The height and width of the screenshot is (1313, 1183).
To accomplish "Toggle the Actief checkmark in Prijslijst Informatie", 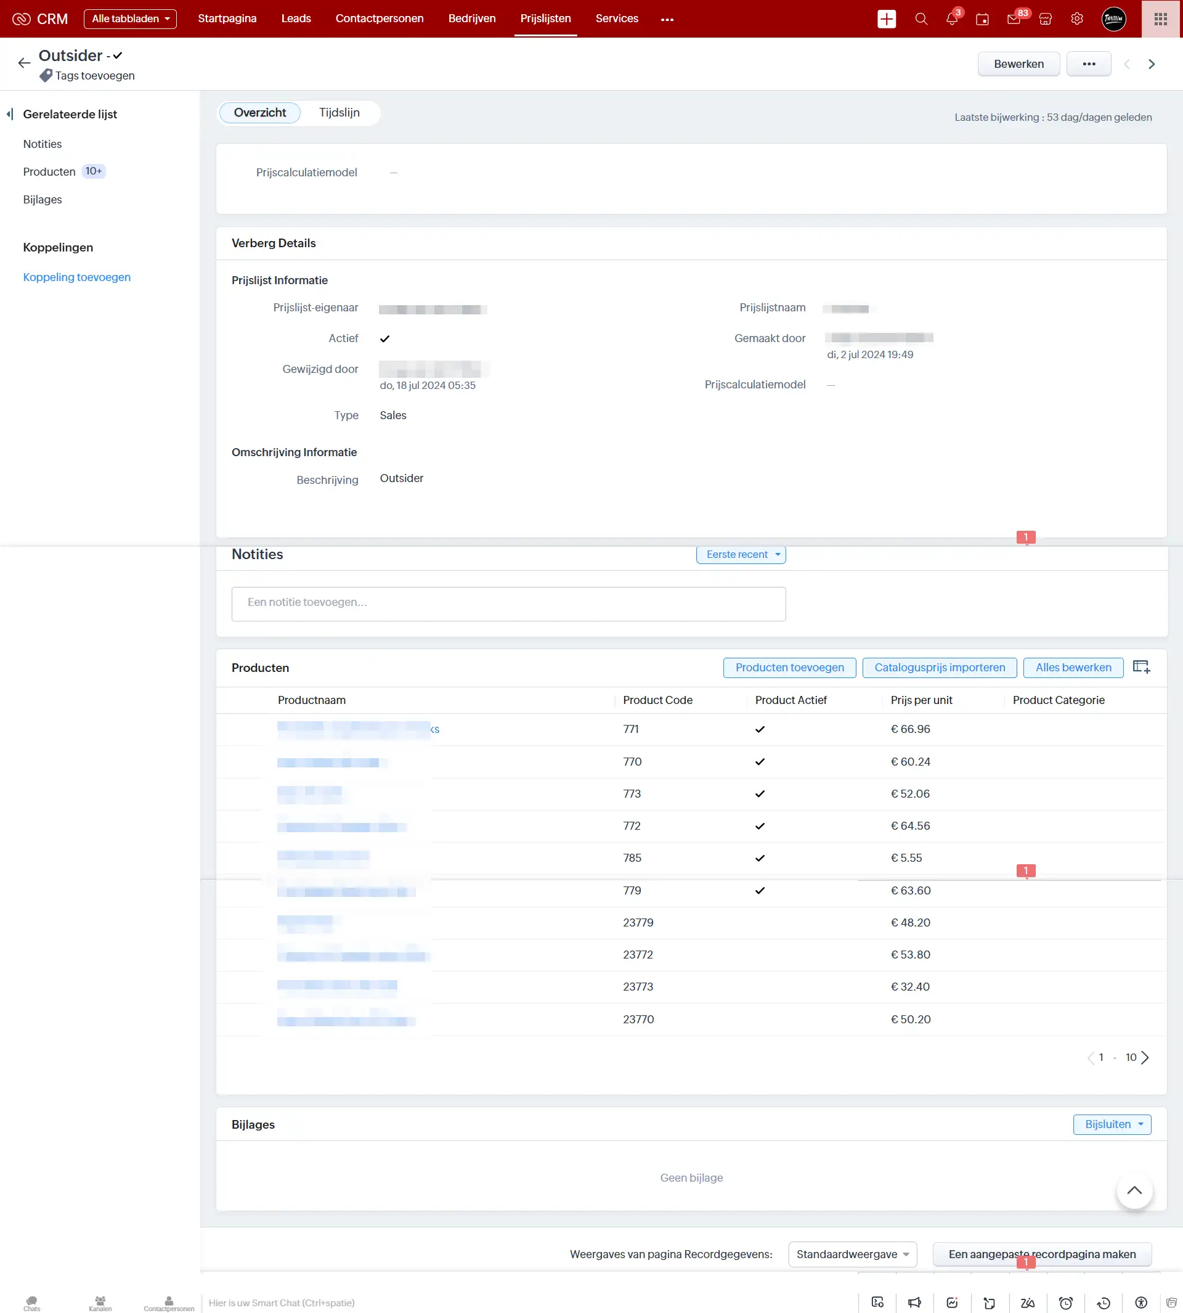I will [385, 338].
